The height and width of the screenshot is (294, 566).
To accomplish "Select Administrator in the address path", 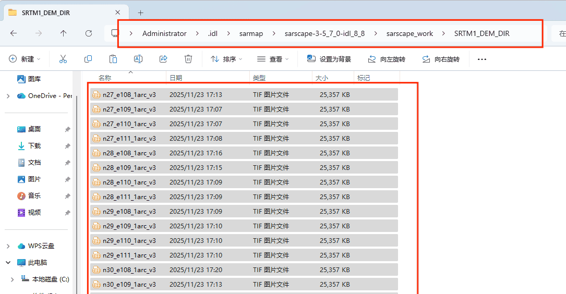I will [164, 33].
